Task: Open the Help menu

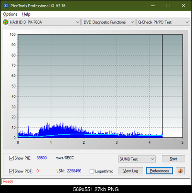Action: [x=26, y=14]
